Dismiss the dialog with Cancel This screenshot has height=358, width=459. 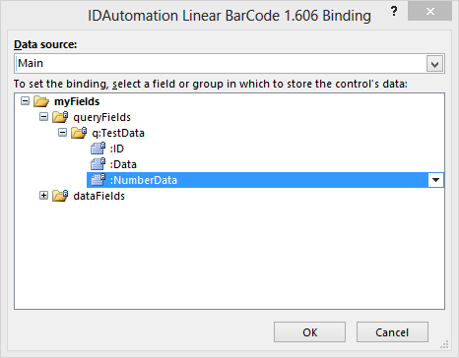coord(392,332)
